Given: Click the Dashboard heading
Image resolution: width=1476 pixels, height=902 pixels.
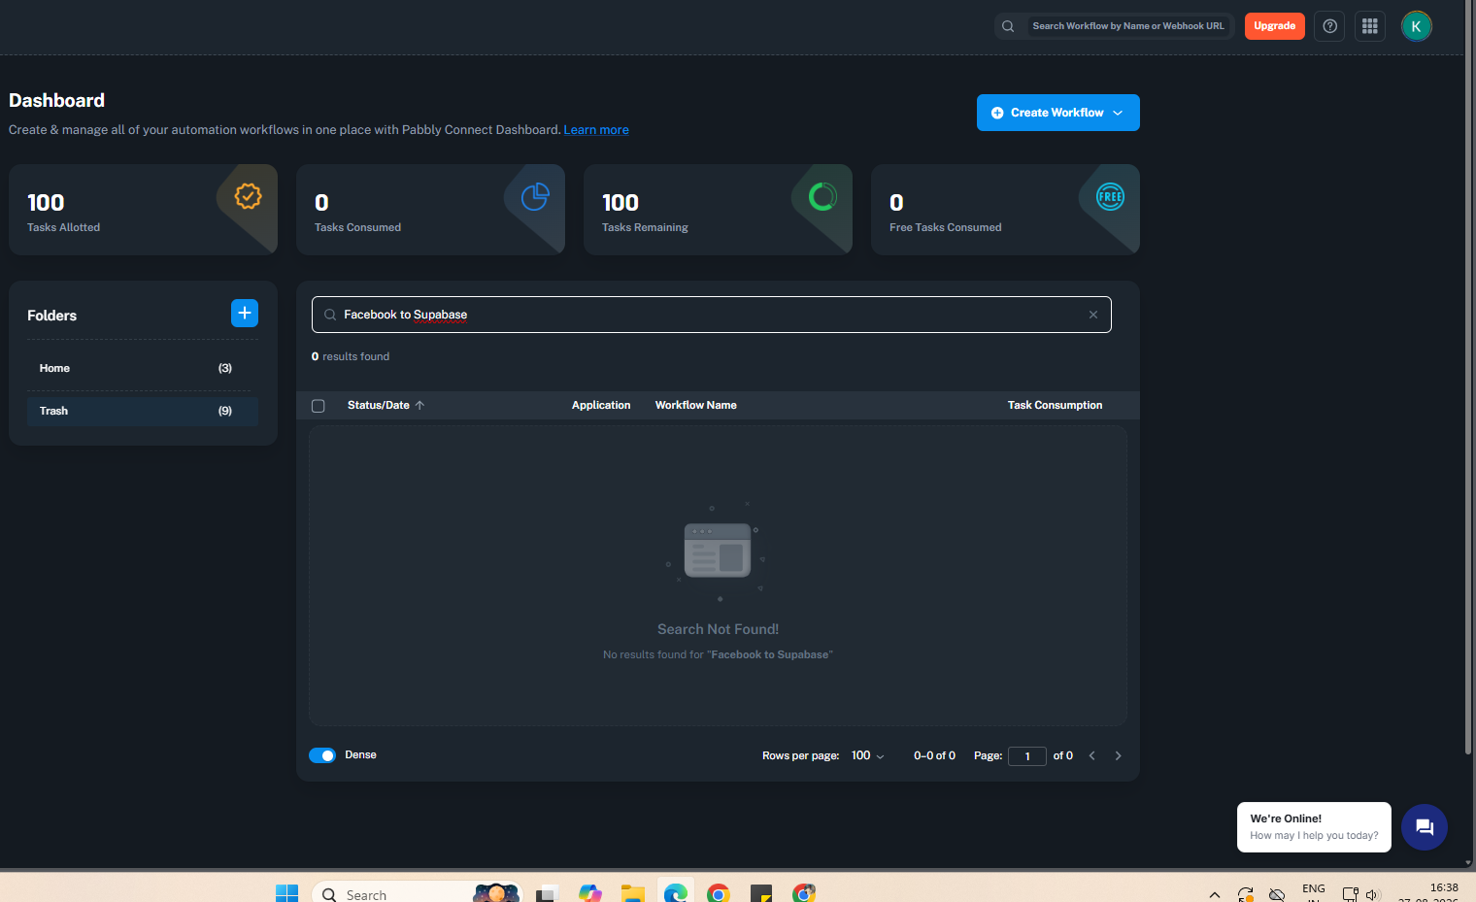Looking at the screenshot, I should click(56, 100).
